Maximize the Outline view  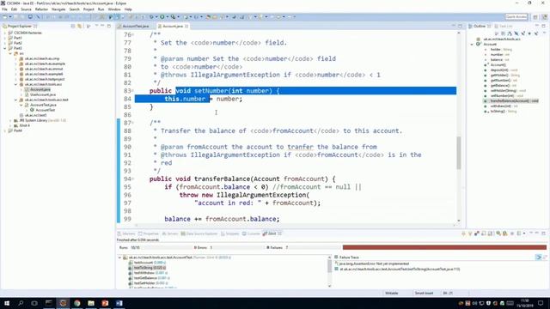pyautogui.click(x=544, y=27)
